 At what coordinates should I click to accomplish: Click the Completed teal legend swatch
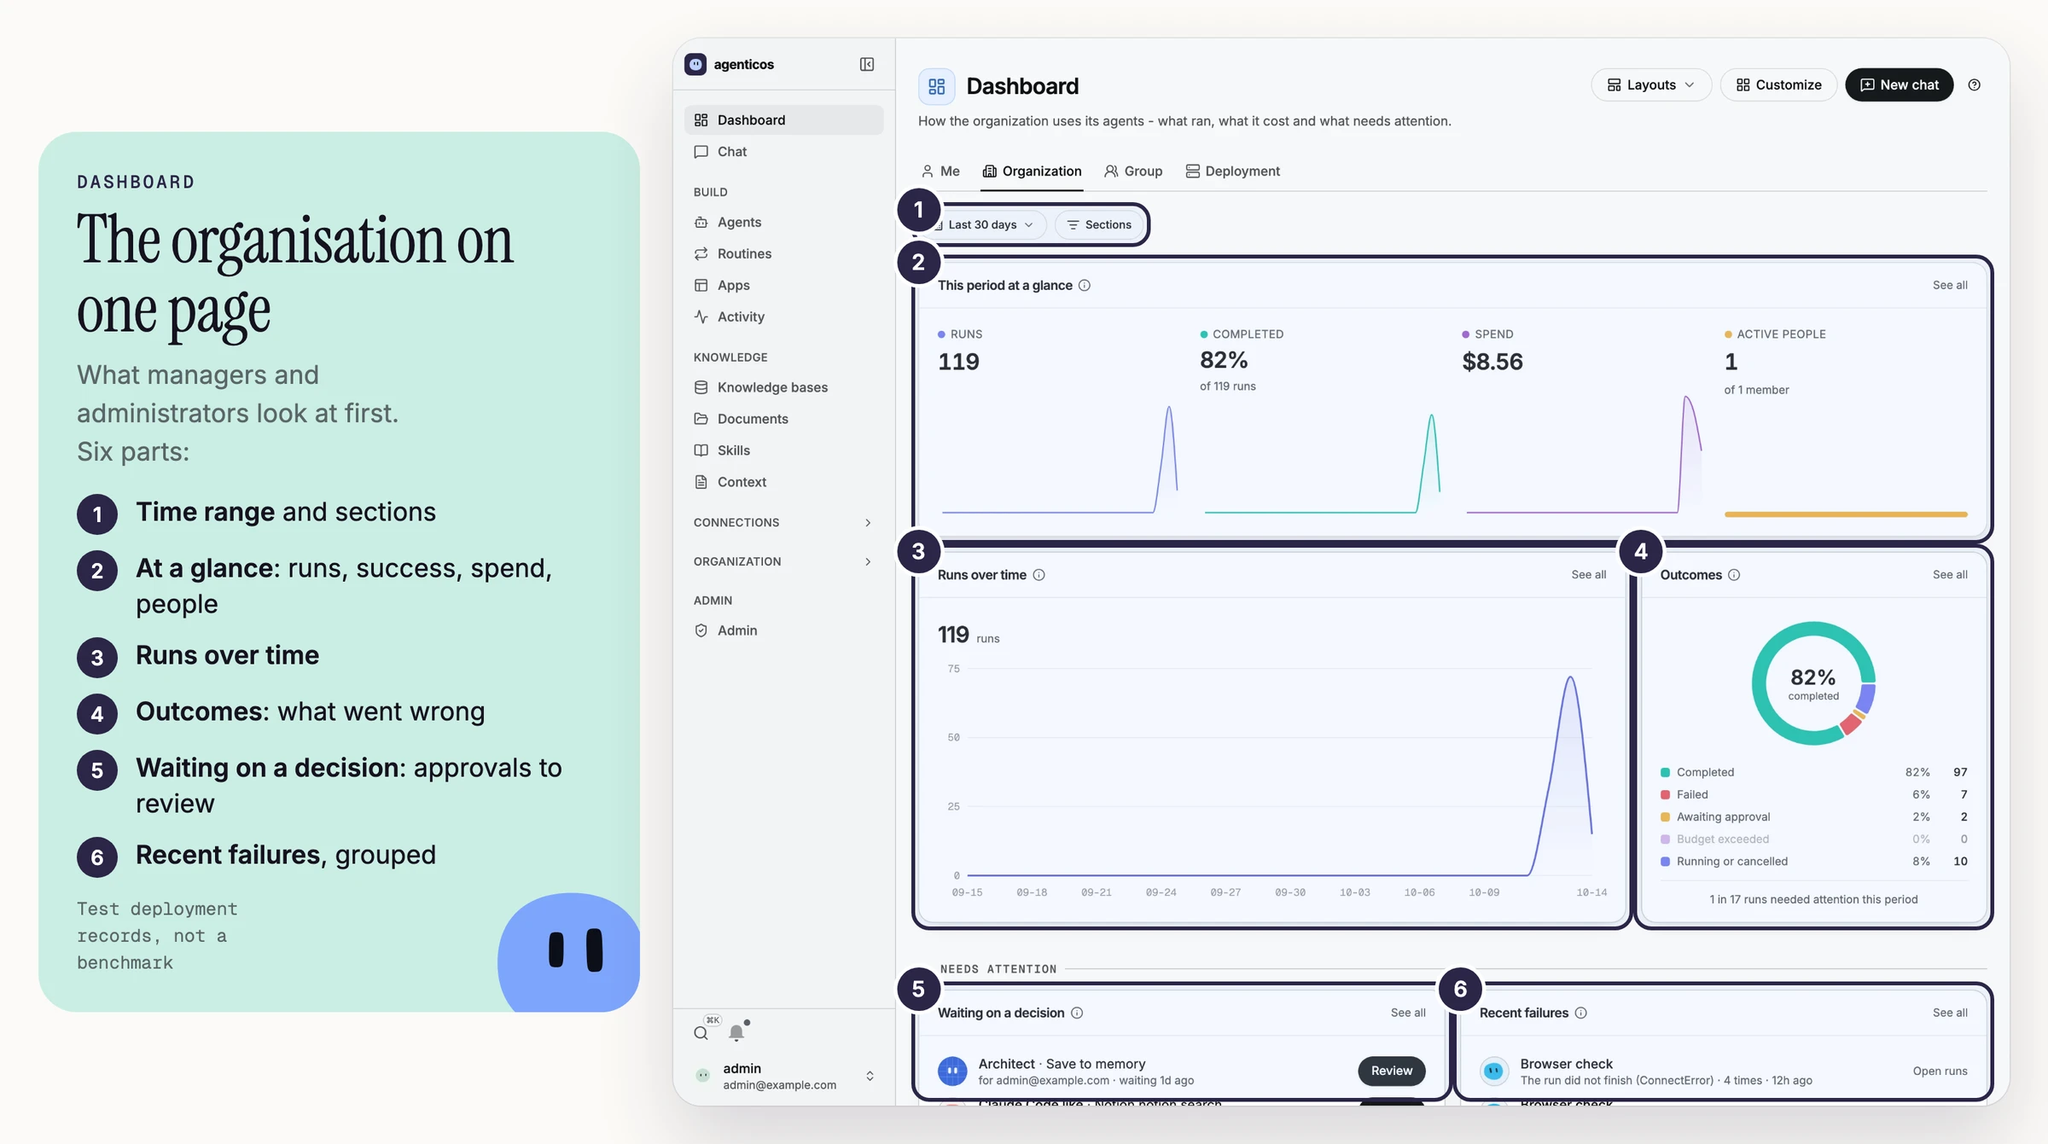point(1665,772)
